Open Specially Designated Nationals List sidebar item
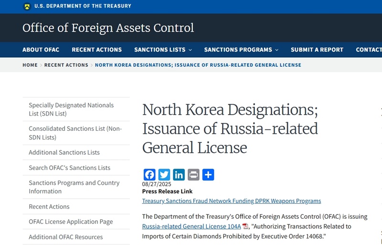The width and height of the screenshot is (382, 245). pyautogui.click(x=71, y=109)
